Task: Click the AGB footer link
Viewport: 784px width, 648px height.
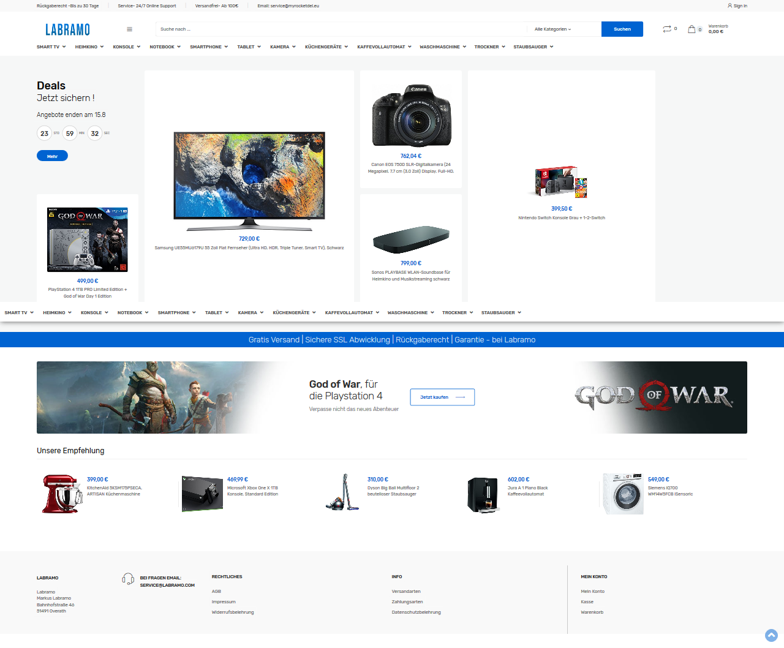Action: tap(216, 592)
